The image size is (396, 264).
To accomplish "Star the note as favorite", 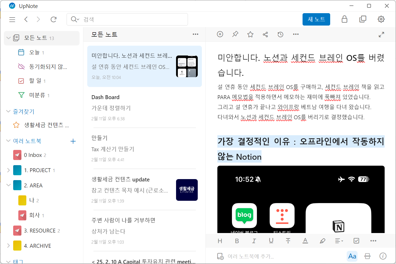I will [x=250, y=34].
